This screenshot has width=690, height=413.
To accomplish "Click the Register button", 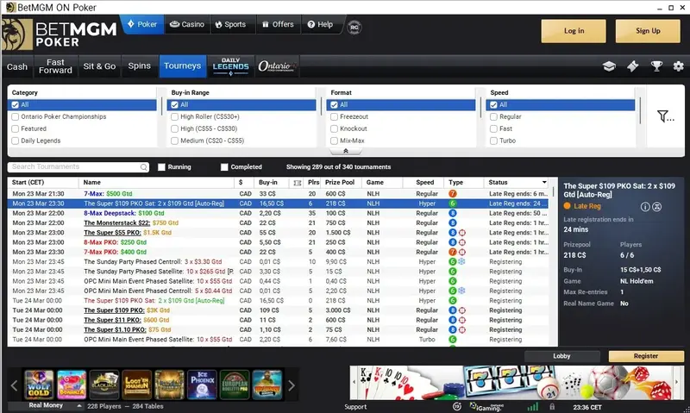I will tap(646, 356).
